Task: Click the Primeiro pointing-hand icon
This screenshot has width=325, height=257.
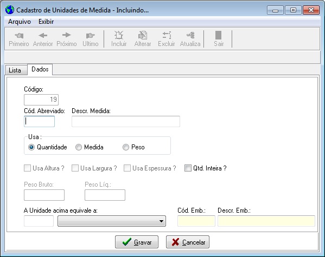Action: (19, 35)
